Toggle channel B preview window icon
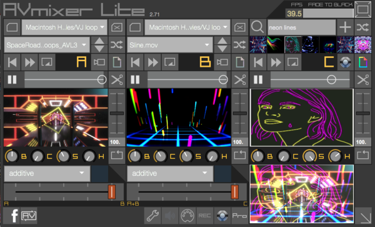Image resolution: width=375 pixels, height=227 pixels. click(170, 62)
